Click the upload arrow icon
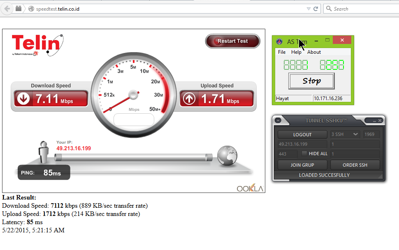The width and height of the screenshot is (399, 250). 189,99
